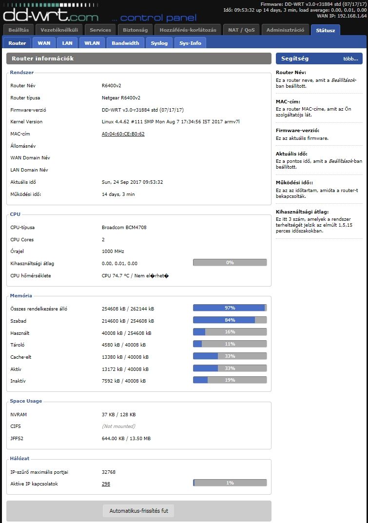This screenshot has width=368, height=523.
Task: Click the 214600 kB / 254608 kB free value
Action: (128, 321)
